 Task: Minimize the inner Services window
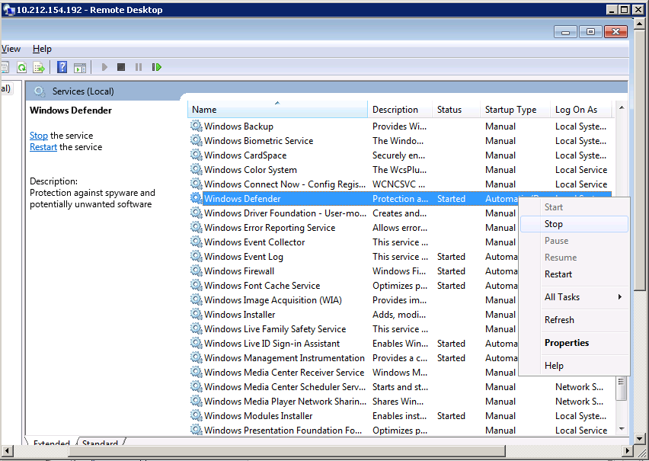pos(565,32)
